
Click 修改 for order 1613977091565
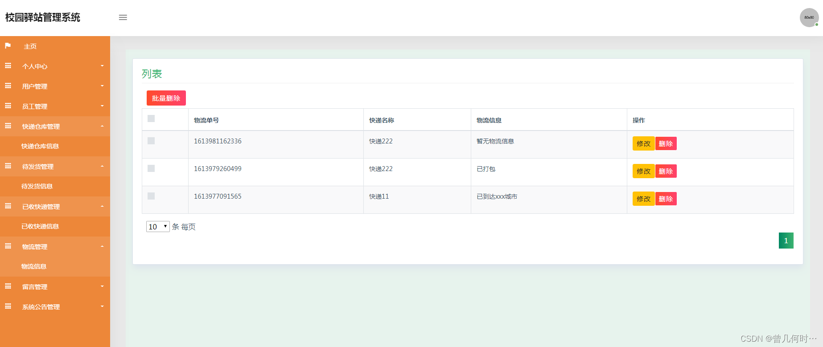643,199
